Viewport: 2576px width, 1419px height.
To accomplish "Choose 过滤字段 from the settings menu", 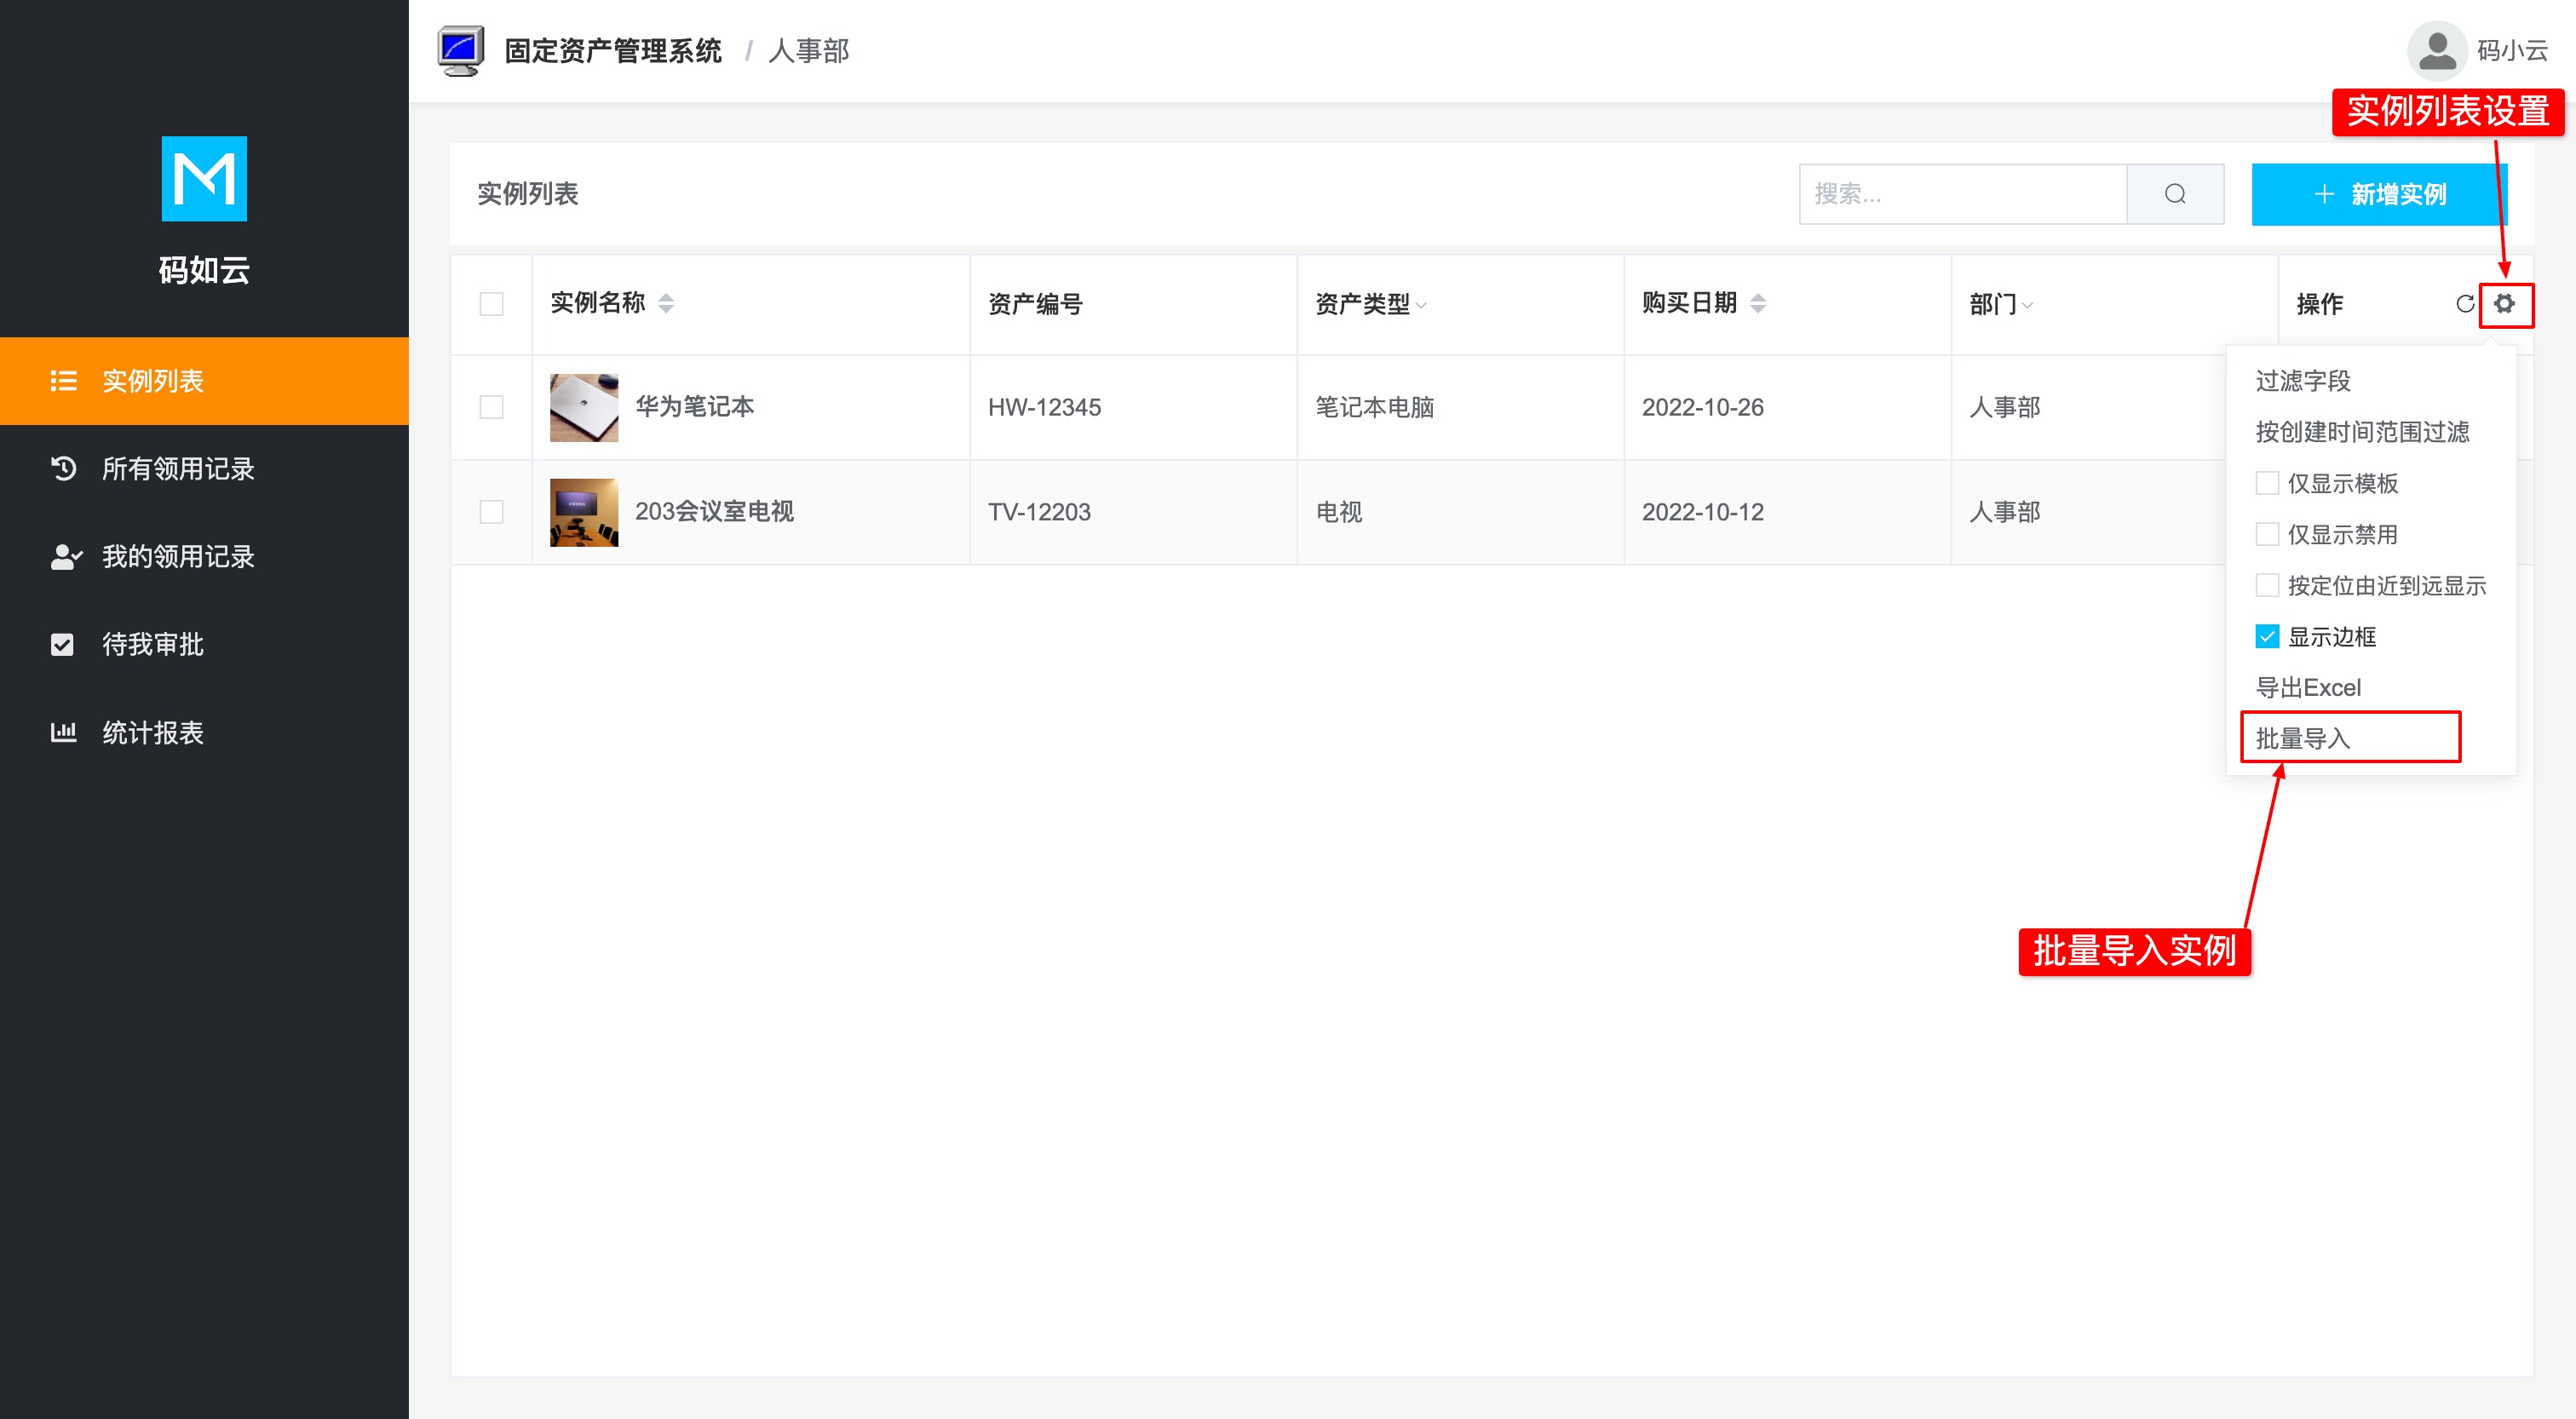I will click(2303, 381).
